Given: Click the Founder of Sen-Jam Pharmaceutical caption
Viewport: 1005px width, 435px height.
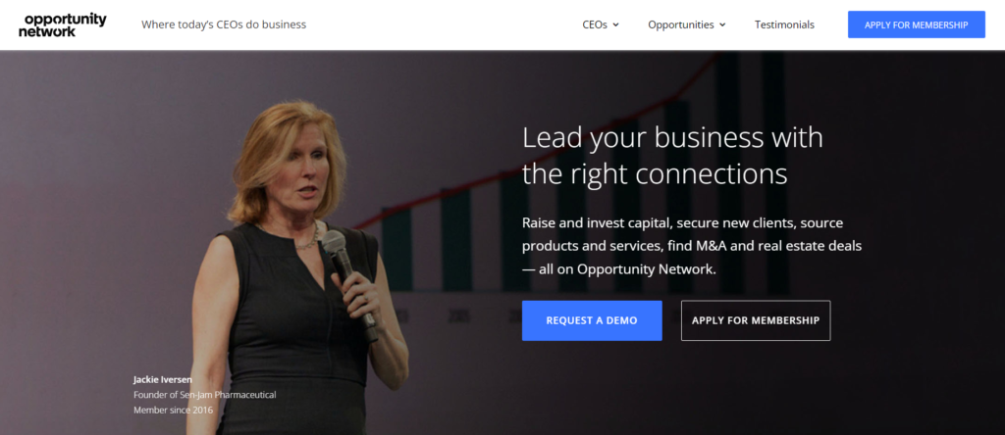Looking at the screenshot, I should 204,395.
